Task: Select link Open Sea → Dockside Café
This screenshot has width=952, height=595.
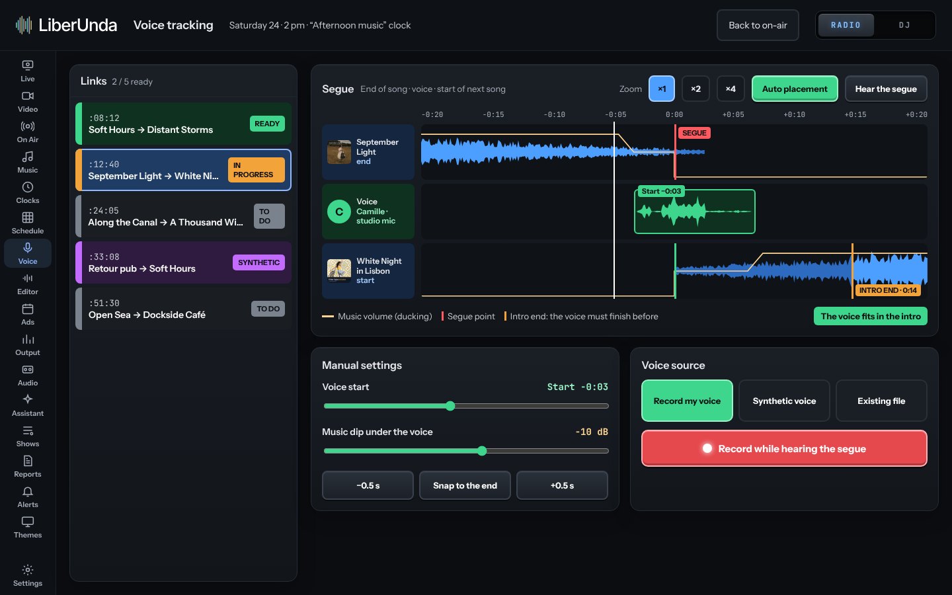Action: [183, 309]
